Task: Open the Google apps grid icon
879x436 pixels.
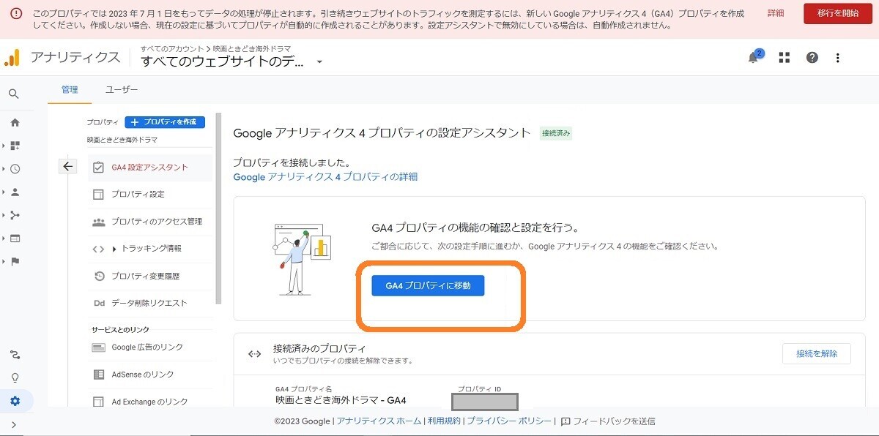Action: coord(784,57)
